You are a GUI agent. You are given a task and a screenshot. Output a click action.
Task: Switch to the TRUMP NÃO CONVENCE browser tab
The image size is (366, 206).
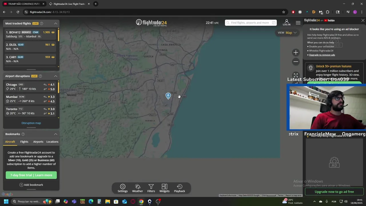[x=24, y=4]
